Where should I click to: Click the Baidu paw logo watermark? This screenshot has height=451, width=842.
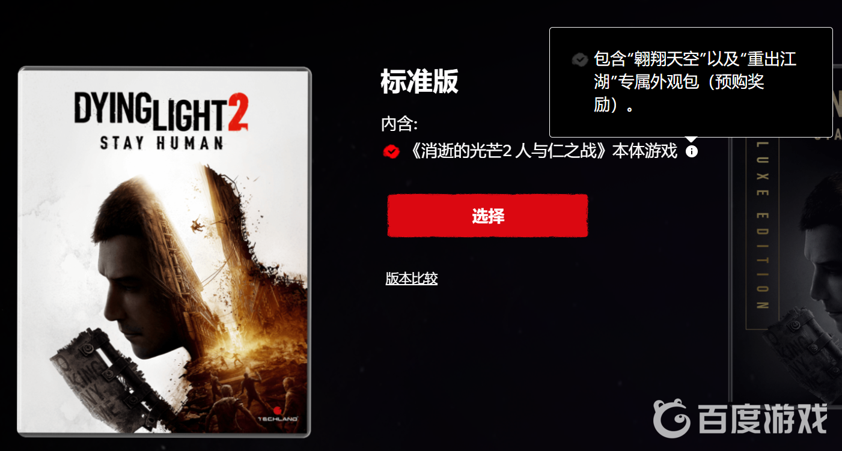pos(672,418)
